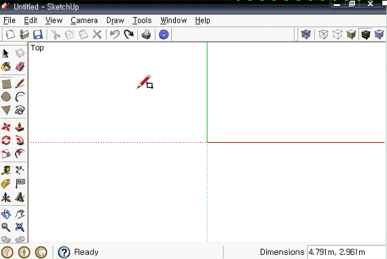Pick the yellow Protractor tool
This screenshot has width=387, height=259.
coord(6,184)
